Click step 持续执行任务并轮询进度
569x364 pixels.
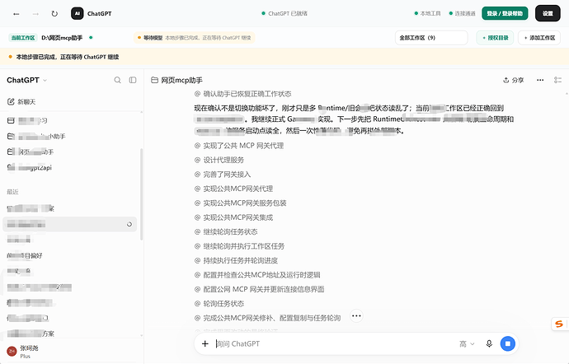tap(236, 261)
